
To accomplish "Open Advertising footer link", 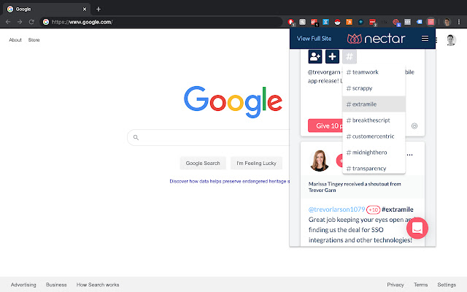I will [x=23, y=285].
